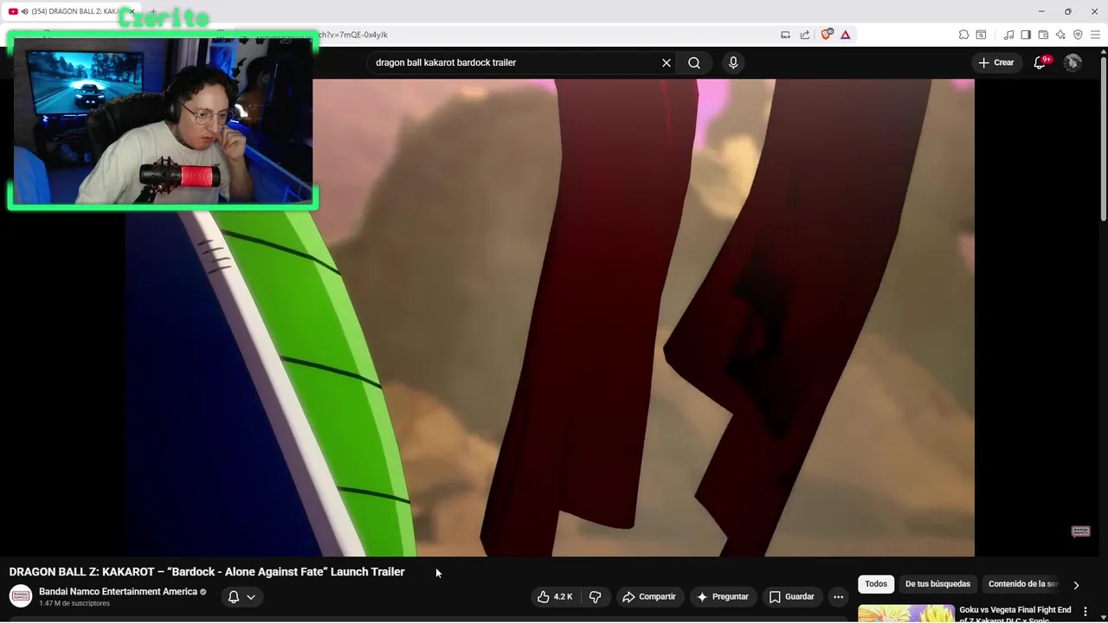Open YouTube notifications bell
The height and width of the screenshot is (623, 1108).
[x=1040, y=62]
